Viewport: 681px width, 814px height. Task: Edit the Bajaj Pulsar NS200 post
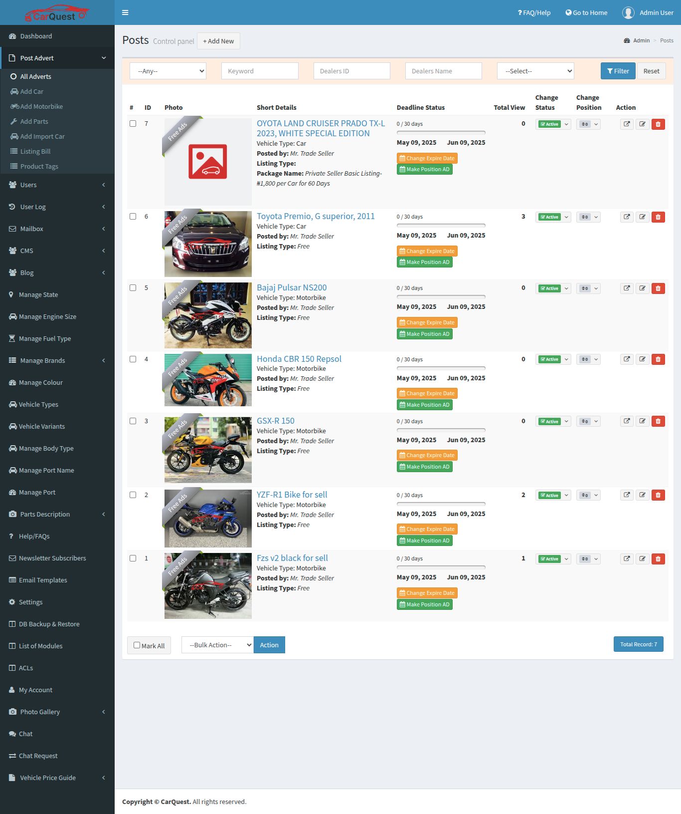pyautogui.click(x=643, y=288)
